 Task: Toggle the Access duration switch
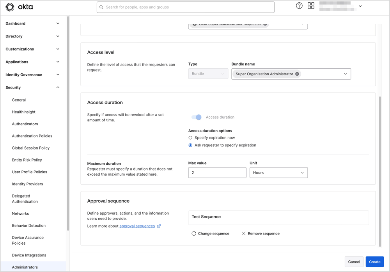196,117
